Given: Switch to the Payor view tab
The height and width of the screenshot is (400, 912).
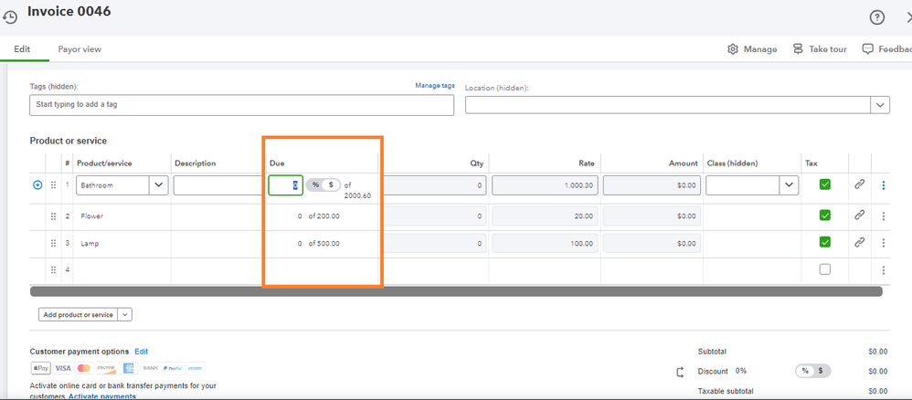Looking at the screenshot, I should [80, 49].
